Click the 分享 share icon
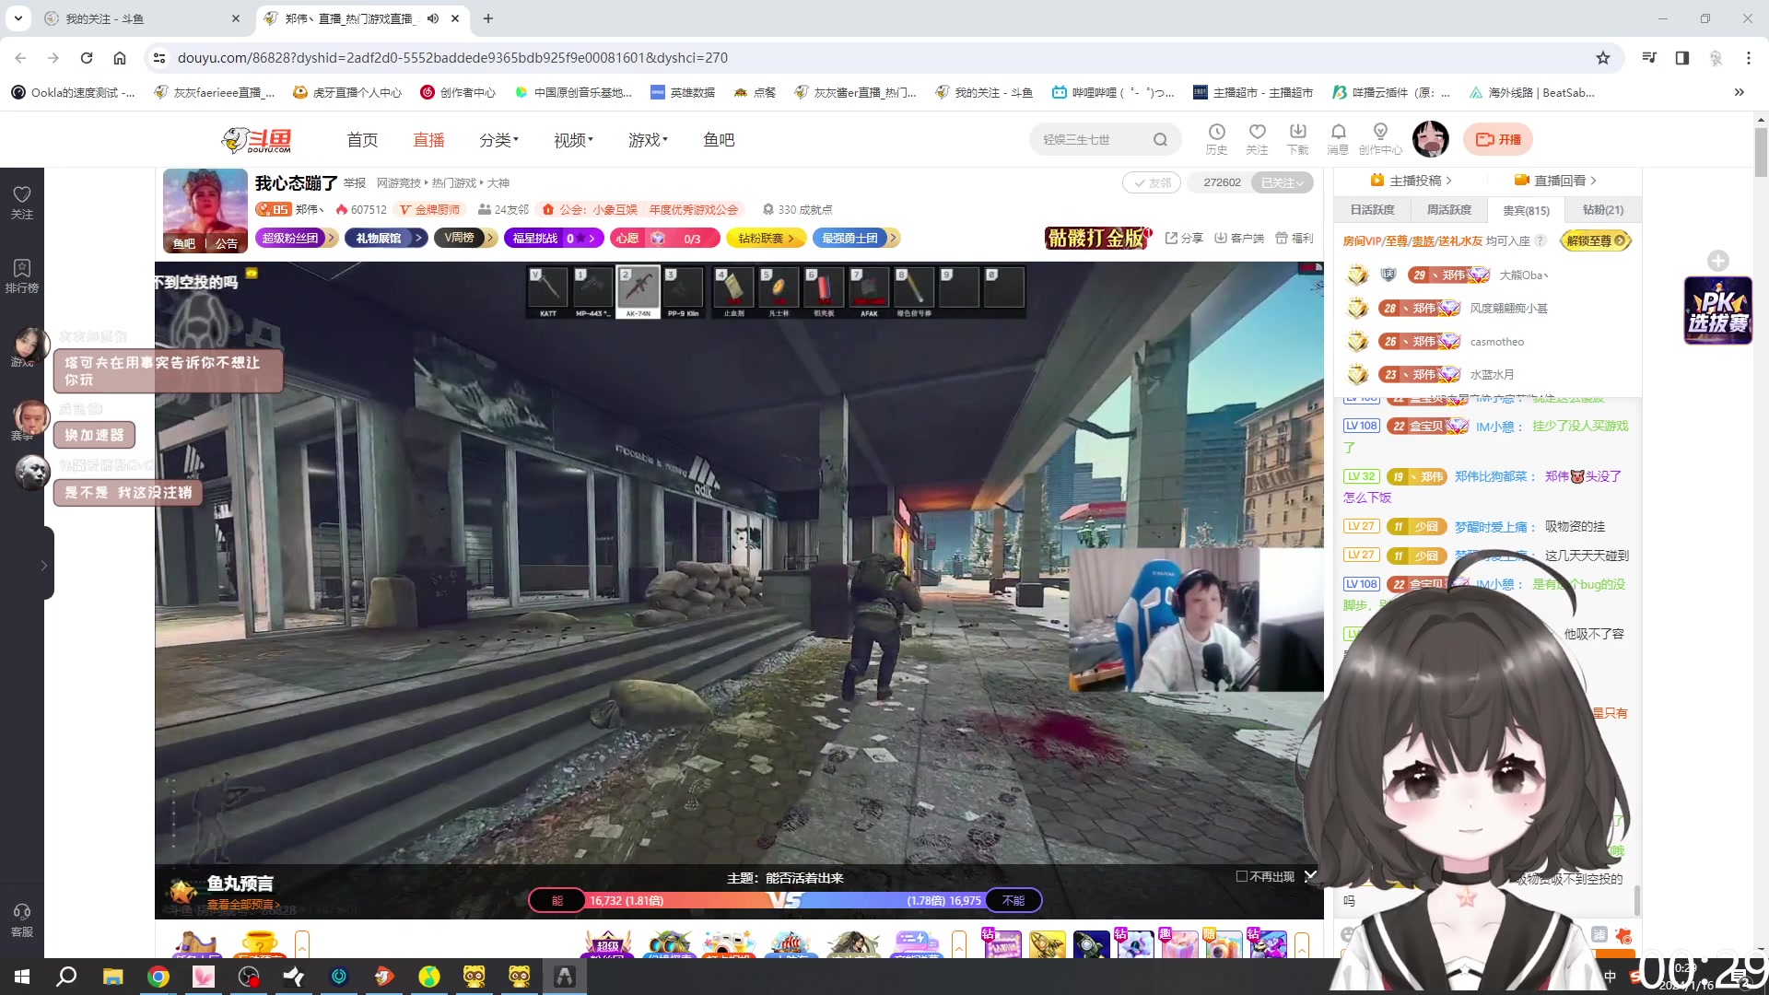This screenshot has height=995, width=1769. (x=1184, y=238)
